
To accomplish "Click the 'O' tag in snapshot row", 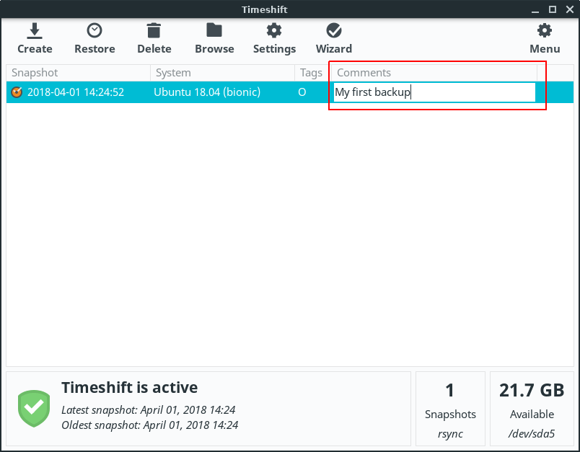I will [302, 92].
